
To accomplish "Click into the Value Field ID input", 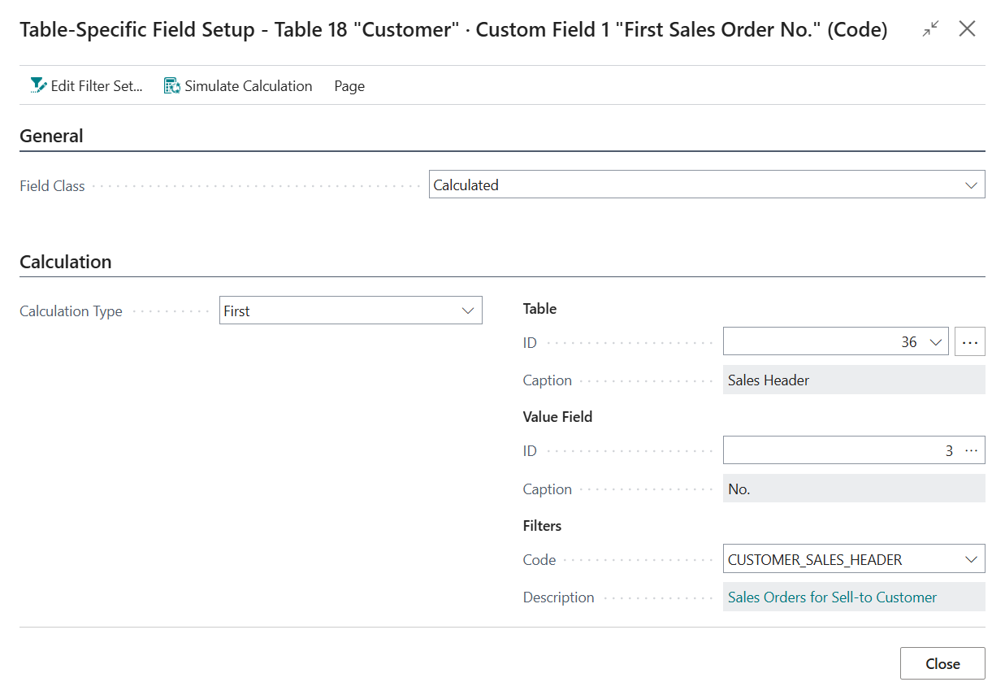I will 837,450.
